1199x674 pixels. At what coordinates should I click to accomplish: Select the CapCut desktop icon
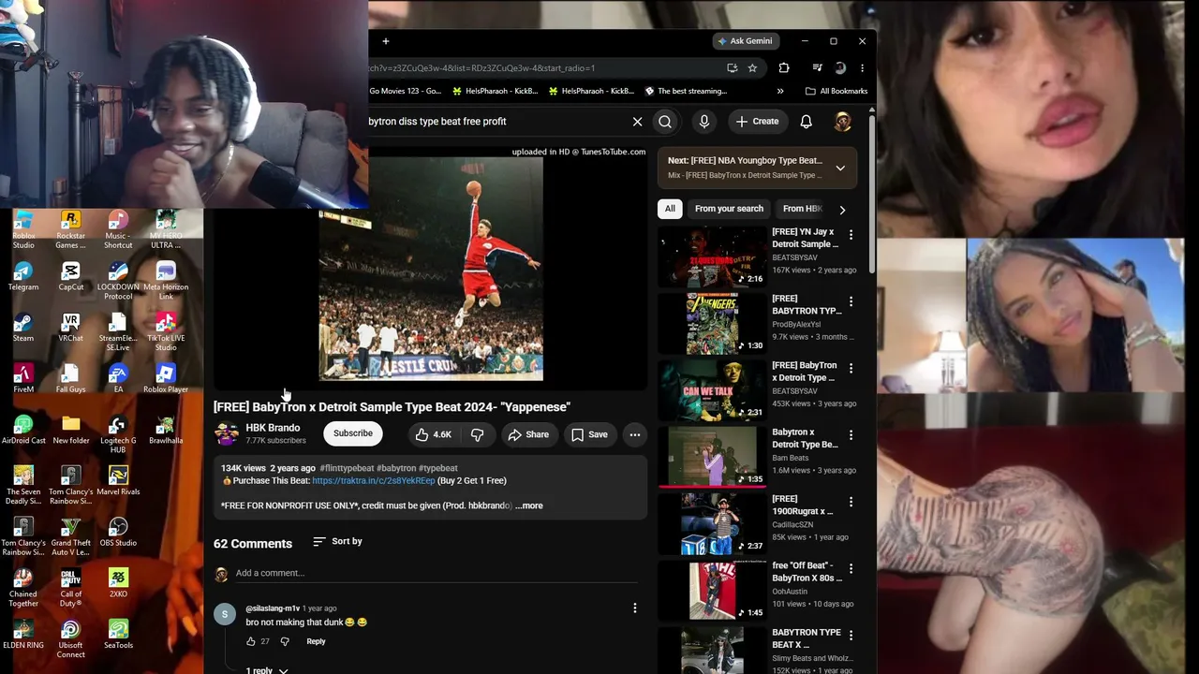pyautogui.click(x=71, y=276)
